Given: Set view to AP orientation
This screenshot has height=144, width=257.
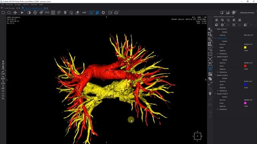Looking at the screenshot, I should [x=3, y=62].
